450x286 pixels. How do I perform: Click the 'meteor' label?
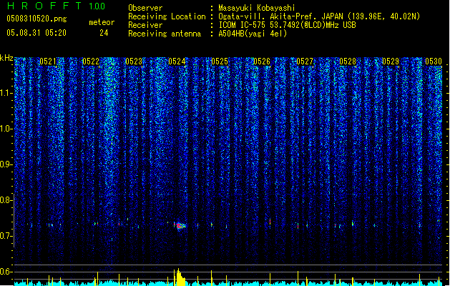click(102, 22)
